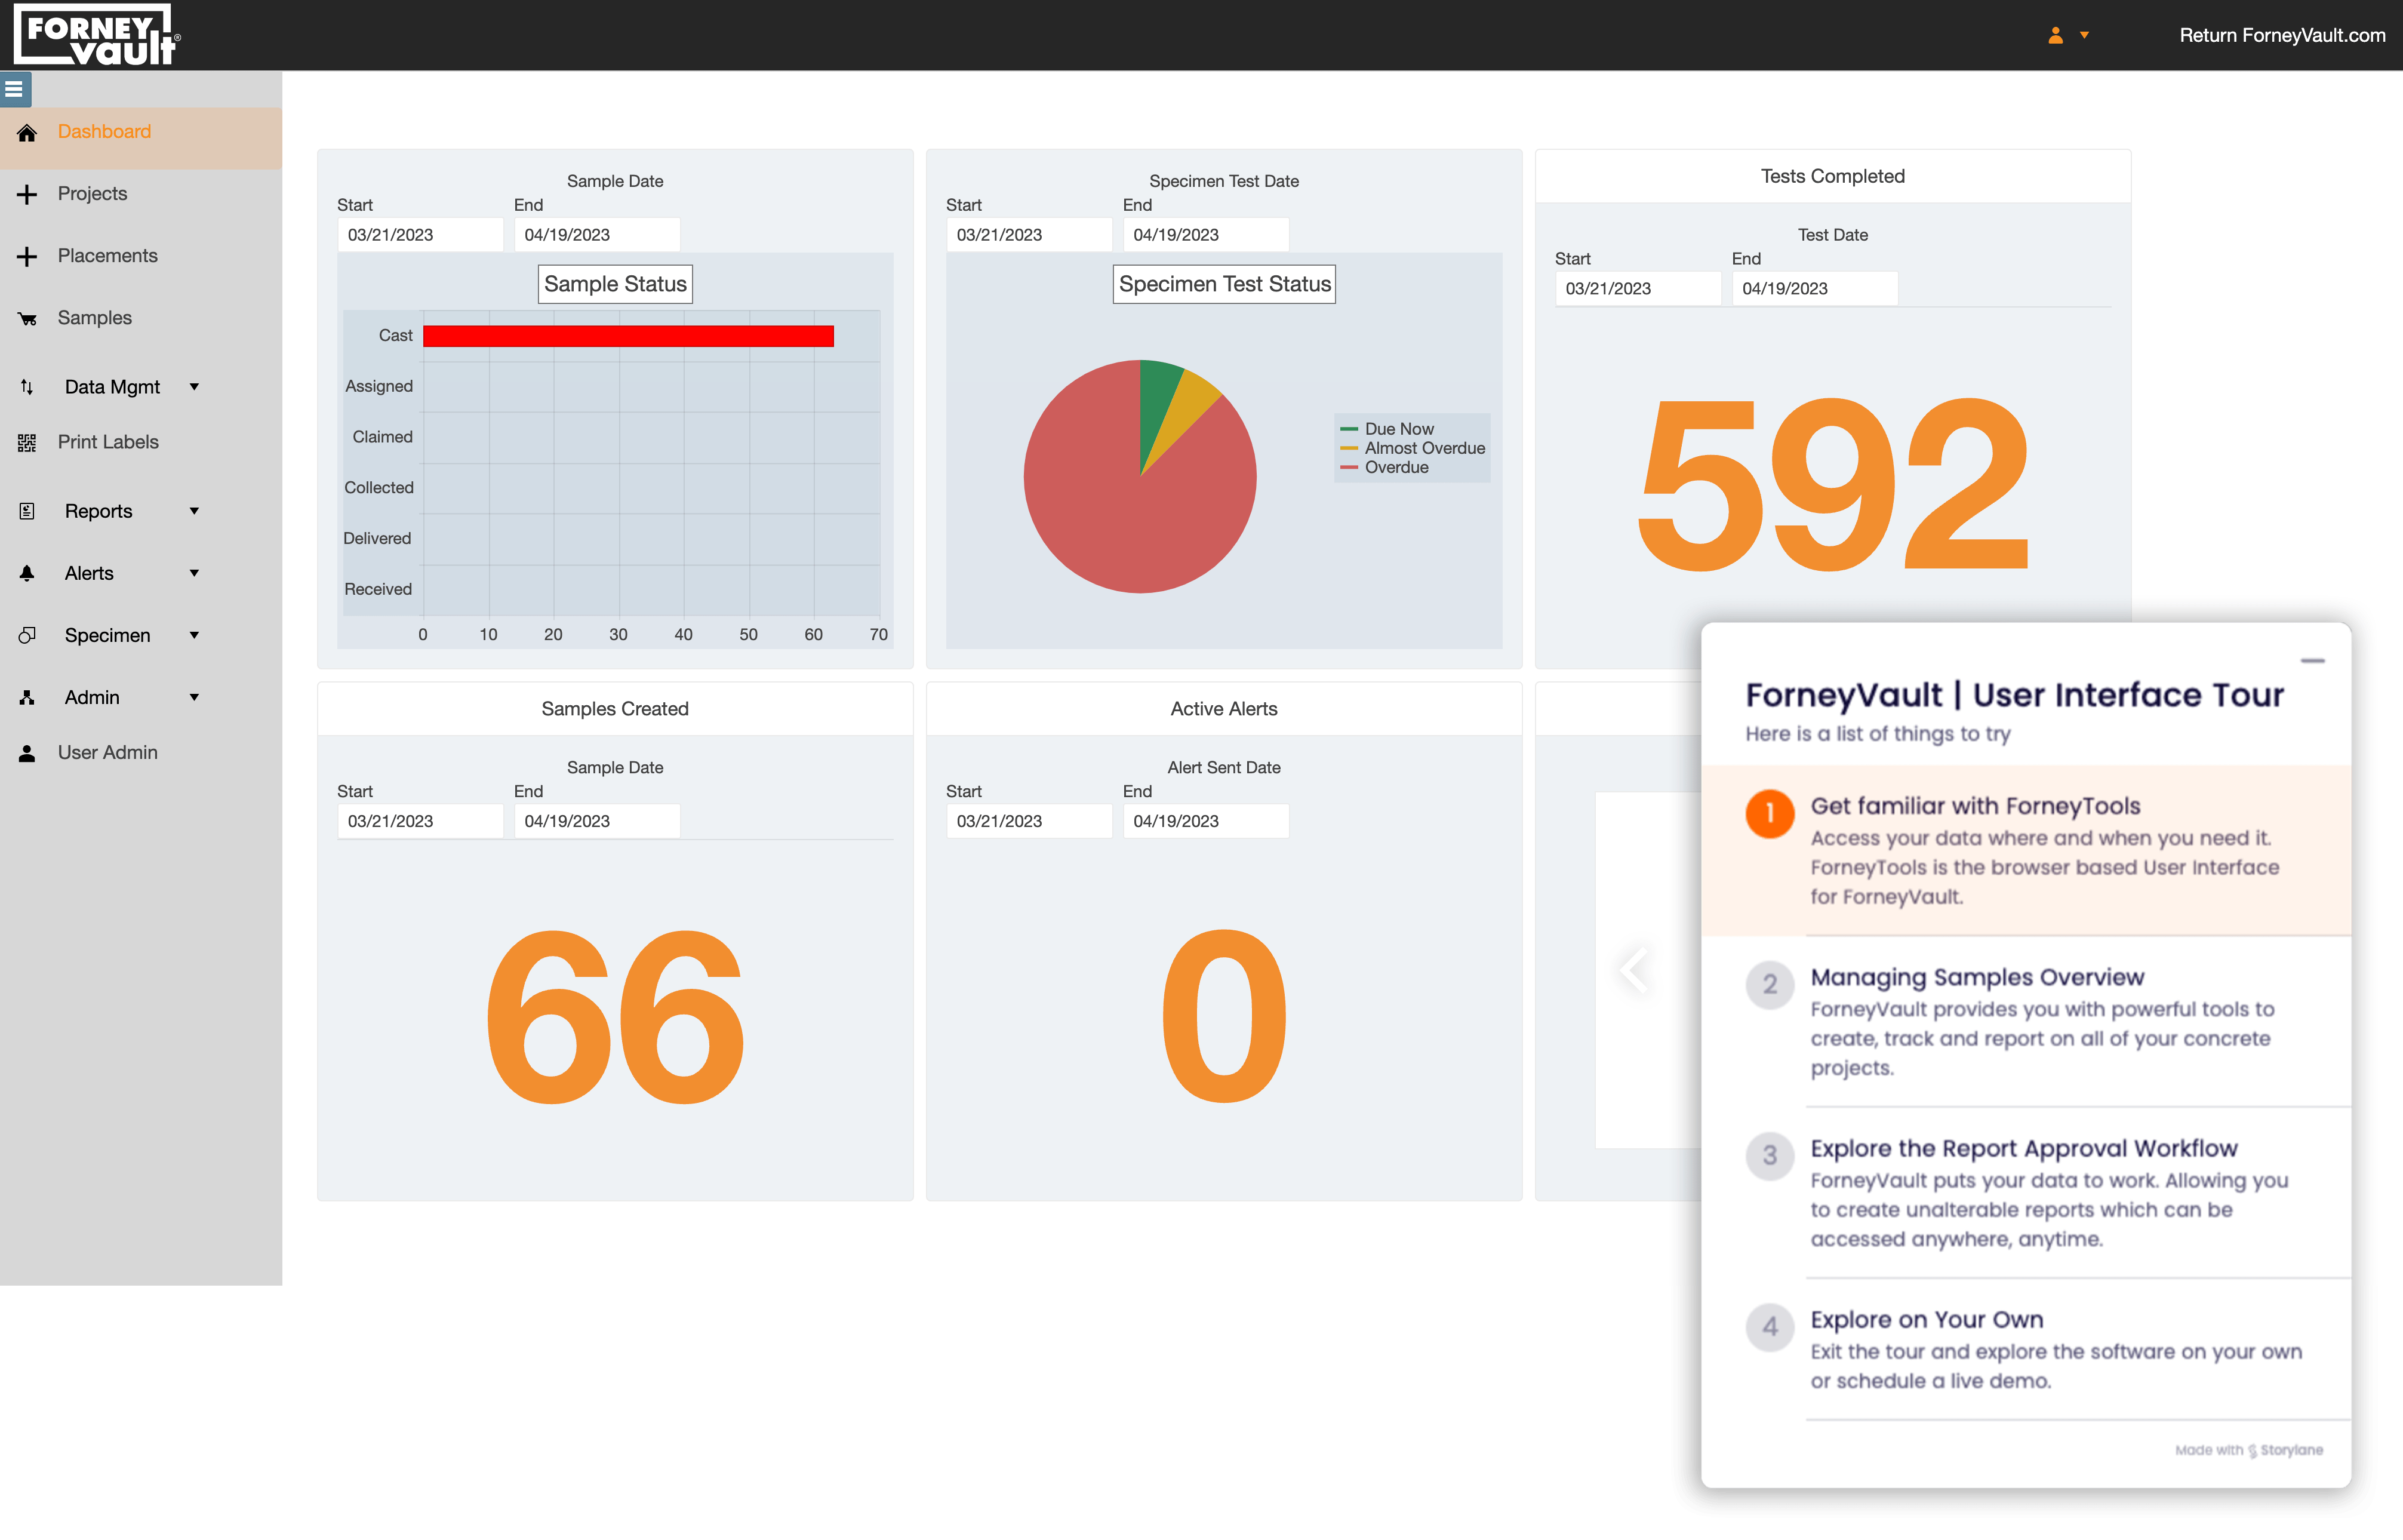The height and width of the screenshot is (1540, 2403).
Task: Expand the Data Mgmt dropdown arrow
Action: (194, 387)
